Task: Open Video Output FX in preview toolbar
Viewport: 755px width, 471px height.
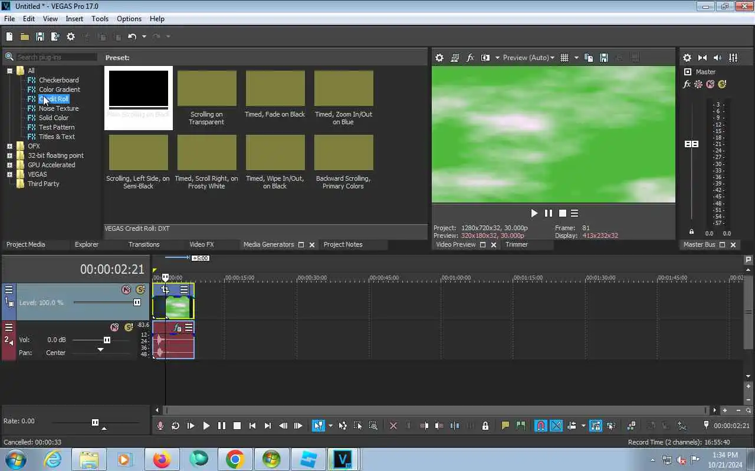Action: 470,58
